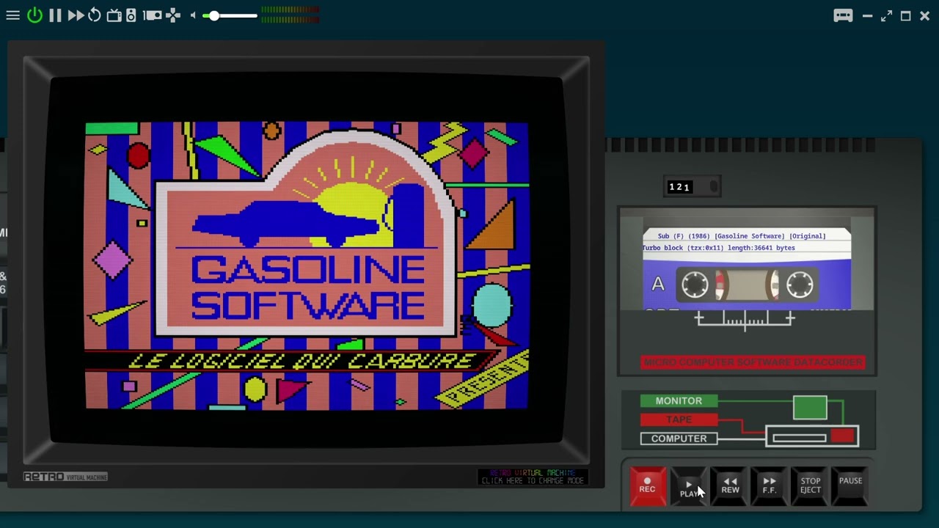Click the audio level meter bars
The height and width of the screenshot is (528, 939).
[x=290, y=15]
